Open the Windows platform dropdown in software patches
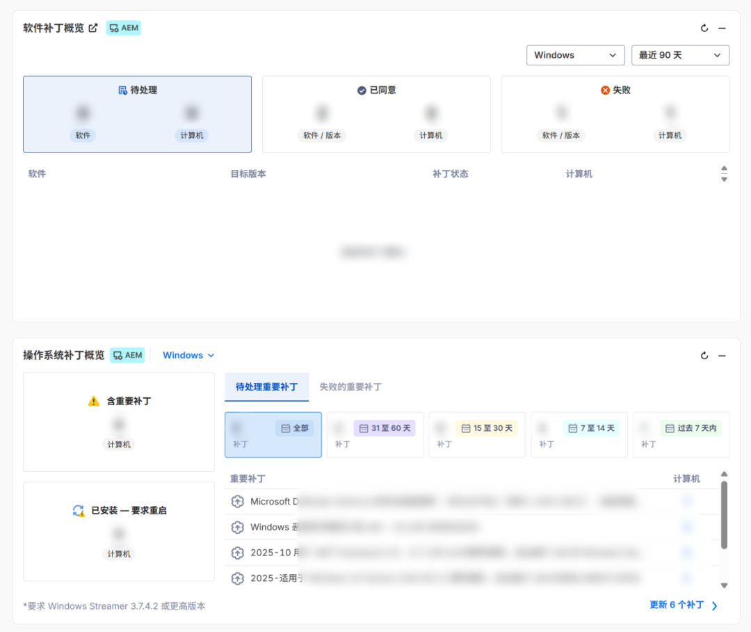Screen dimensions: 751x632 (x=575, y=55)
